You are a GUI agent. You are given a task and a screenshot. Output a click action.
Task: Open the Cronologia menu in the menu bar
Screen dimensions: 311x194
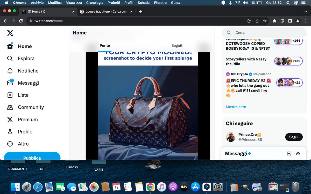pyautogui.click(x=95, y=3)
